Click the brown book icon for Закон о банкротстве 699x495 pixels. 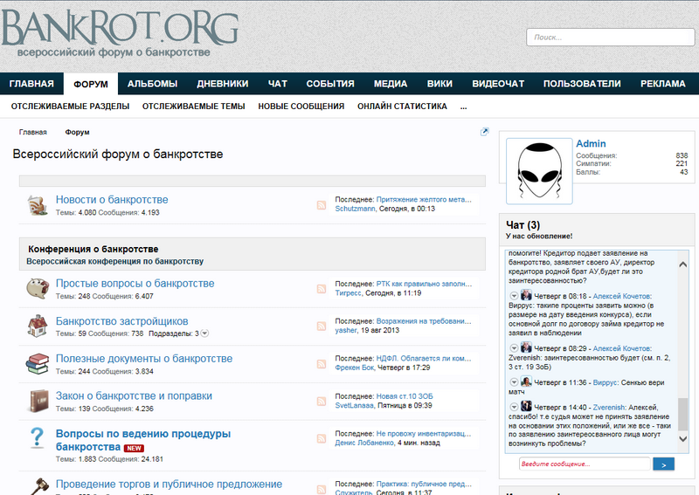coord(37,401)
